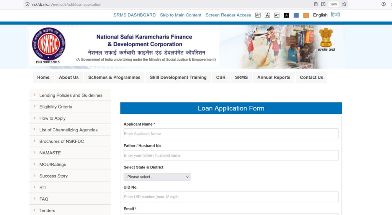
Task: Click the UID No. input field
Action: click(231, 197)
